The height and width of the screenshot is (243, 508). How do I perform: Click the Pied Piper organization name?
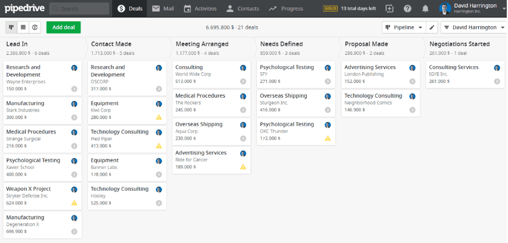102,139
